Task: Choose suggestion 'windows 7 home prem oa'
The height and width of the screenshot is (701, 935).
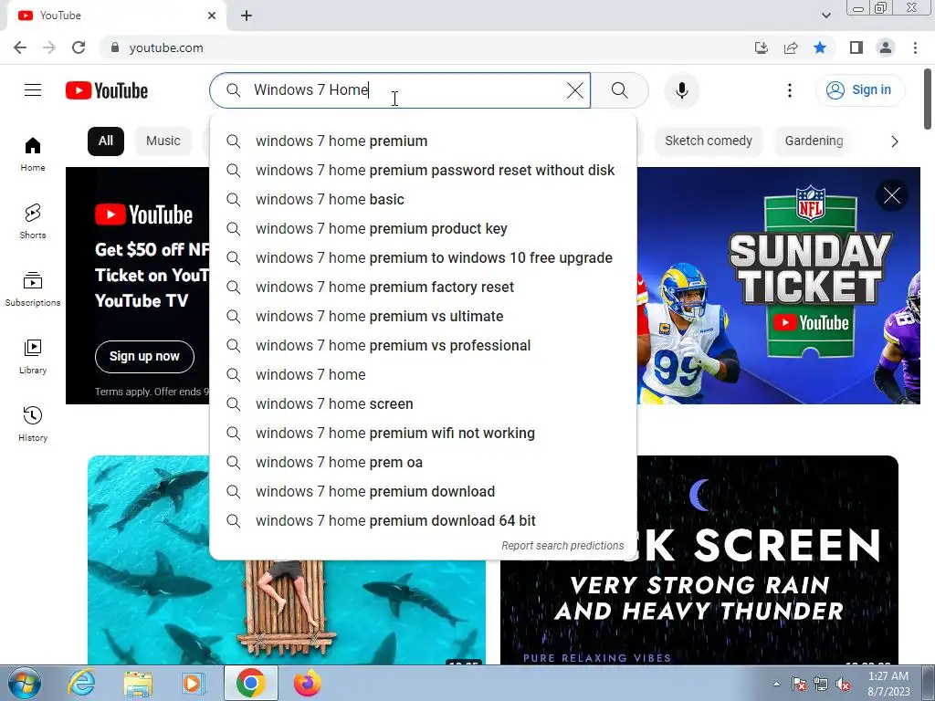Action: click(x=423, y=463)
